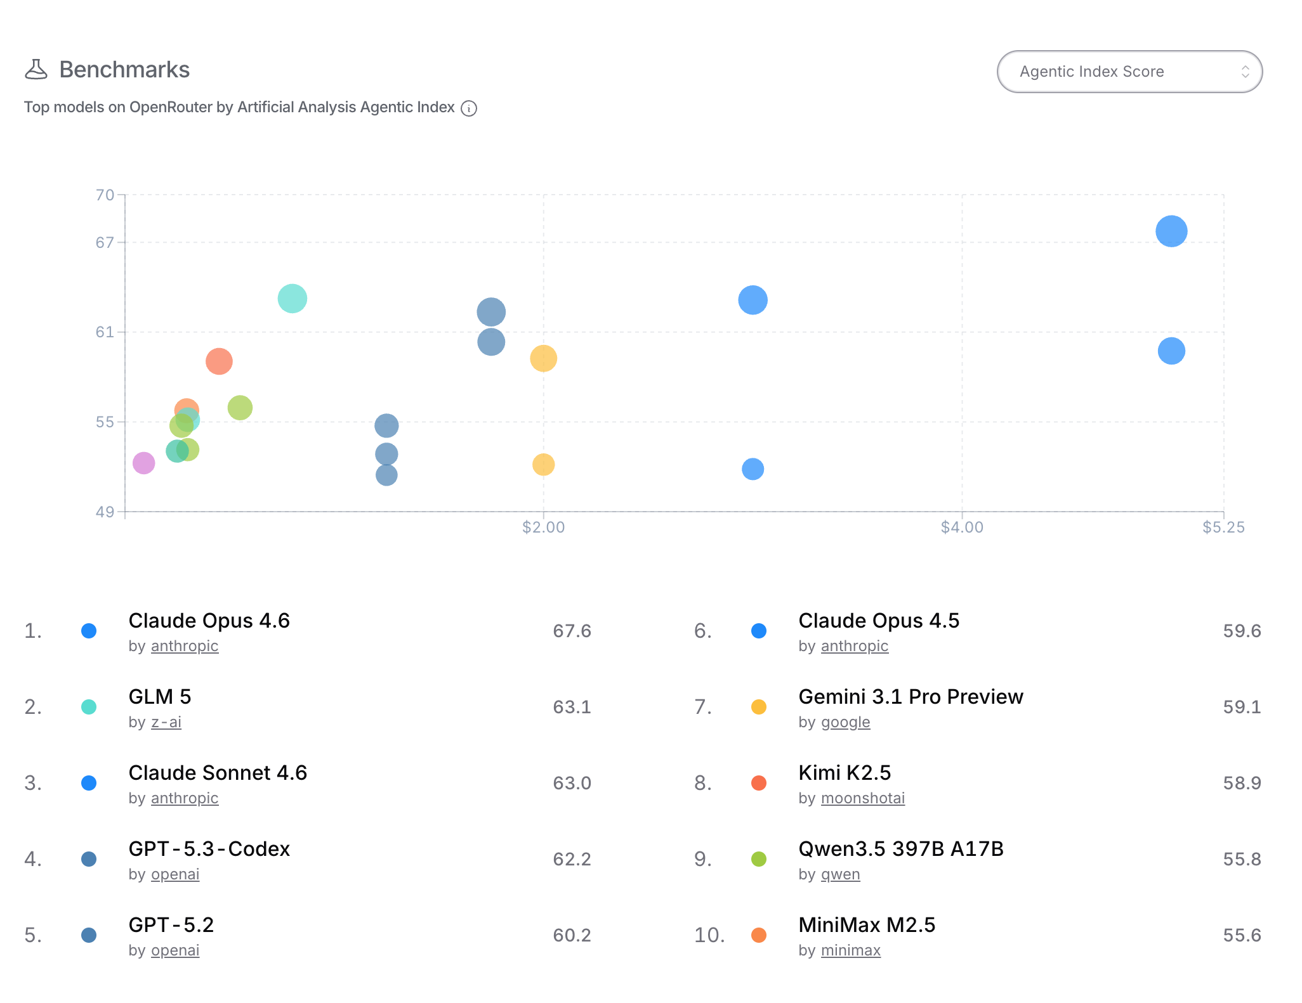Screen dimensions: 1302x1003
Task: Click the yellow dot beside Gemini 3.1 Pro Preview
Action: point(759,707)
